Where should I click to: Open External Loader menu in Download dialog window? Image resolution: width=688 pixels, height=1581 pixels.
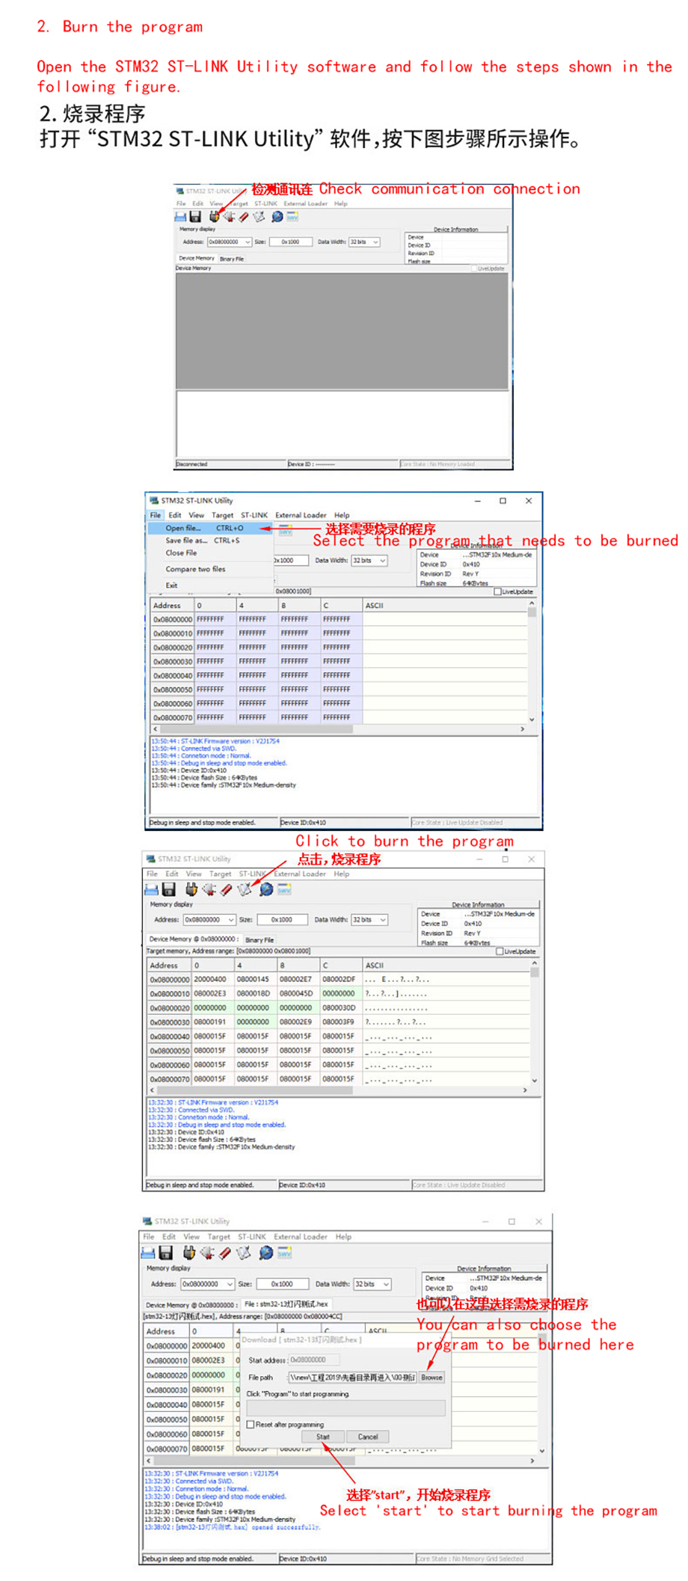[x=300, y=1237]
